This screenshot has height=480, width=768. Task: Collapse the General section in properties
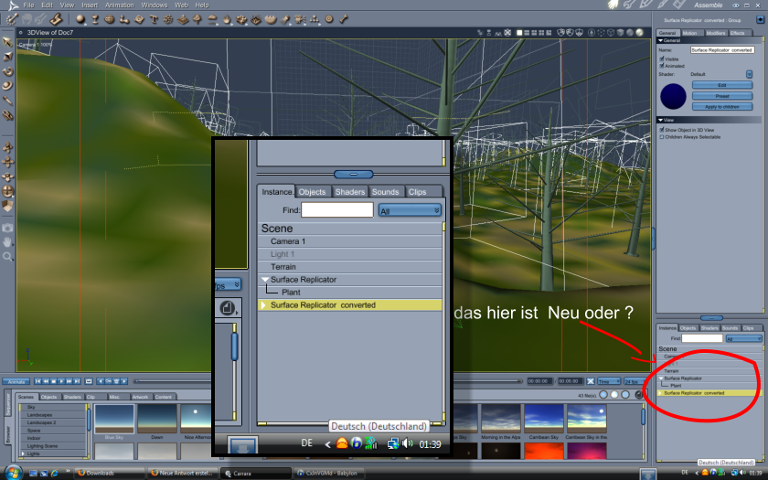(660, 40)
